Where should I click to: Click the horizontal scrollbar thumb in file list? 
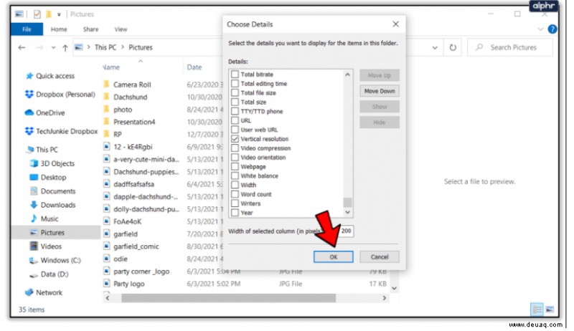228,298
